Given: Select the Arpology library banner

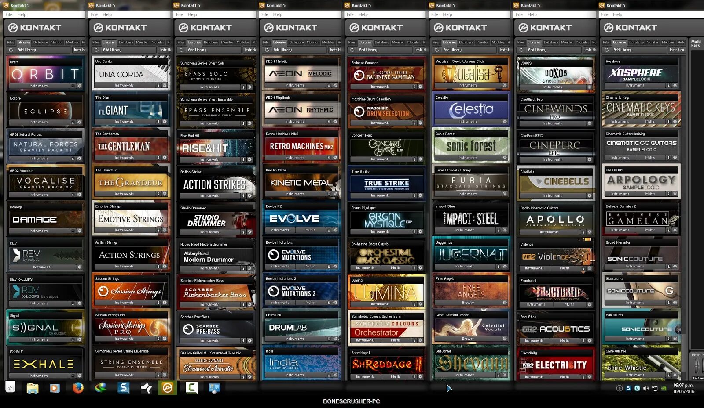Looking at the screenshot, I should [x=641, y=182].
